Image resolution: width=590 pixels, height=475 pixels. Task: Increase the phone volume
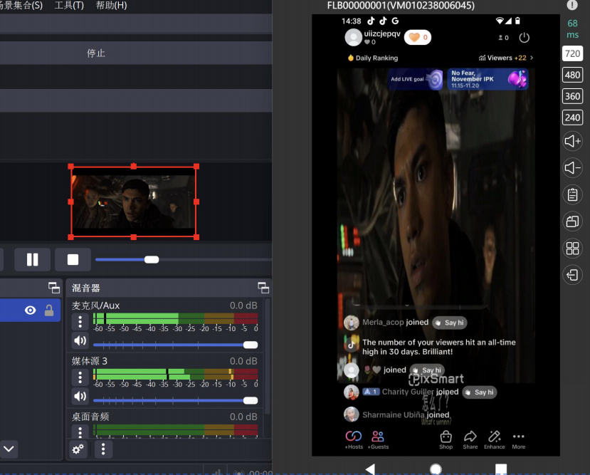tap(572, 141)
